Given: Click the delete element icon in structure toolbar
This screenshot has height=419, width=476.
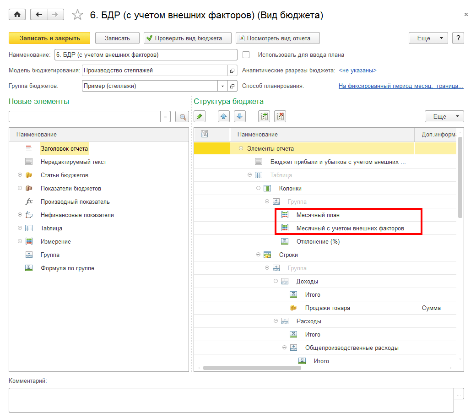Looking at the screenshot, I should pyautogui.click(x=280, y=116).
